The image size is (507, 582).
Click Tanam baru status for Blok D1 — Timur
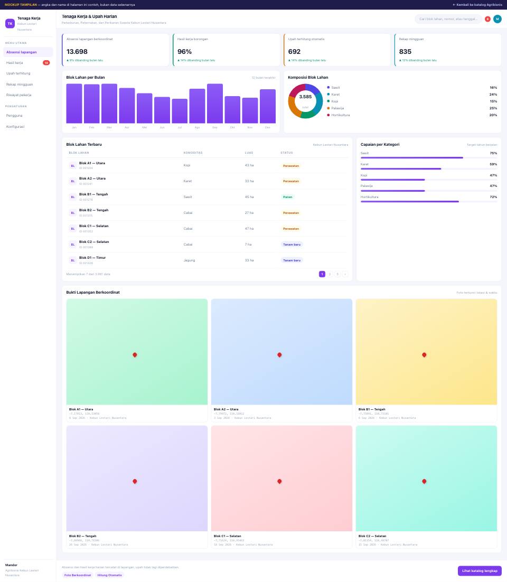[x=292, y=260]
